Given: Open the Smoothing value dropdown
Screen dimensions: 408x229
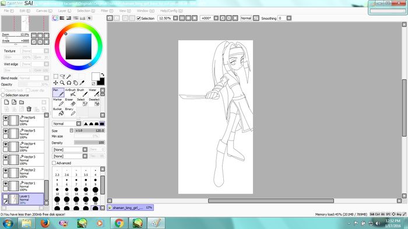Looking at the screenshot, I should (289, 18).
